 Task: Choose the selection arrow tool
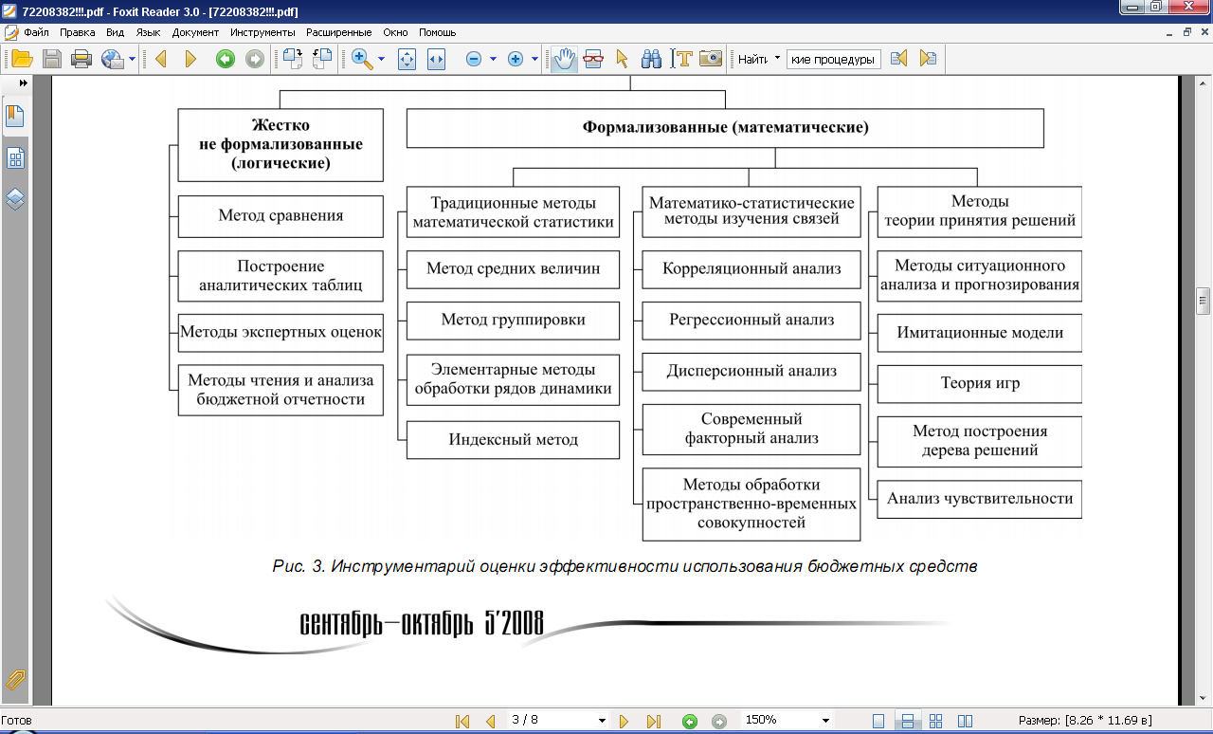pos(623,59)
